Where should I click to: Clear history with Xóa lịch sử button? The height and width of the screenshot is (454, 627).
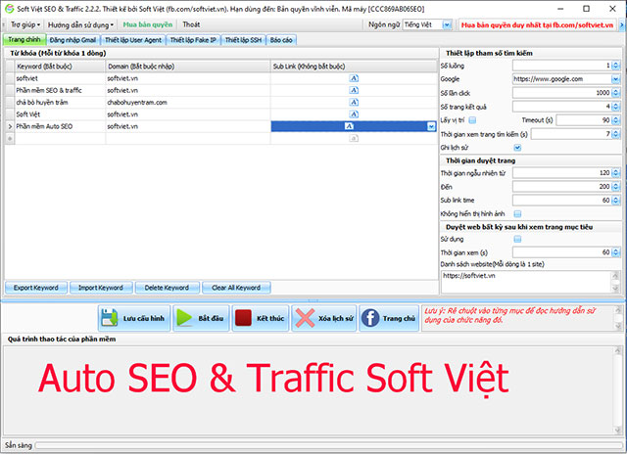pyautogui.click(x=324, y=318)
